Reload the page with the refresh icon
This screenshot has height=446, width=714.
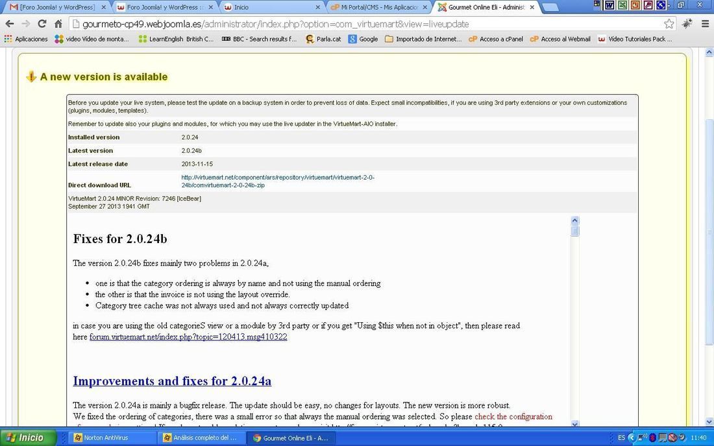point(42,23)
